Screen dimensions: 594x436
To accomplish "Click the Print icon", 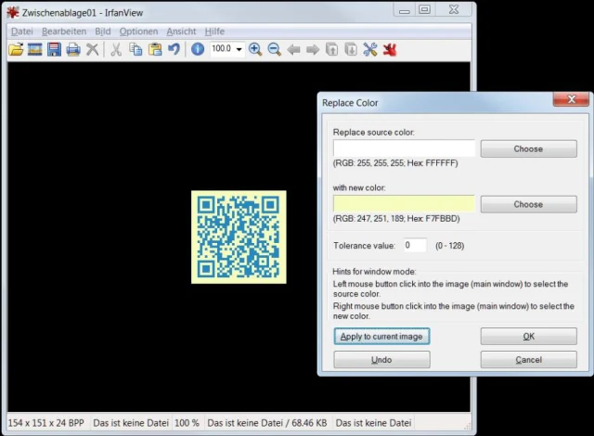I will pos(73,49).
